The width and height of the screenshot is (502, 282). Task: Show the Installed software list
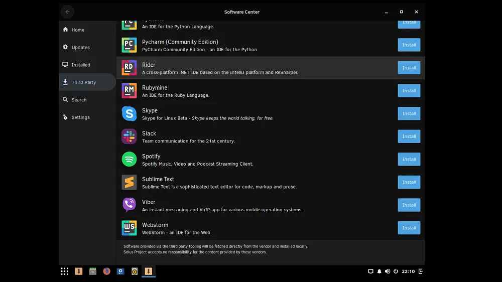tap(87, 65)
